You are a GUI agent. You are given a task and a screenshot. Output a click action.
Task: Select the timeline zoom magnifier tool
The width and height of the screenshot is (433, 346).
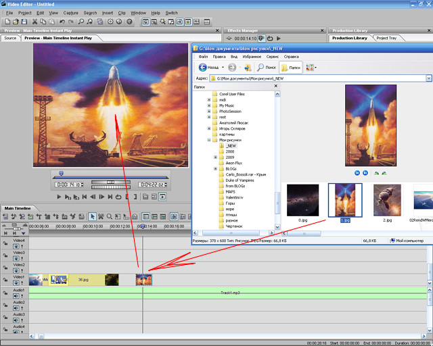click(x=110, y=217)
